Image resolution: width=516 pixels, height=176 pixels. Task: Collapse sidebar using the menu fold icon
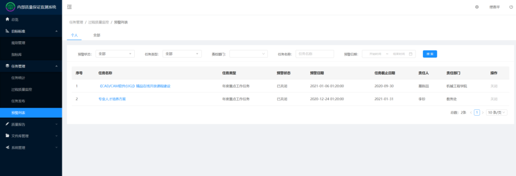[x=69, y=7]
